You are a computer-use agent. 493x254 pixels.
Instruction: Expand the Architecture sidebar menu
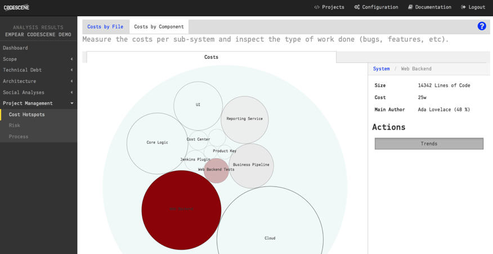coord(38,81)
